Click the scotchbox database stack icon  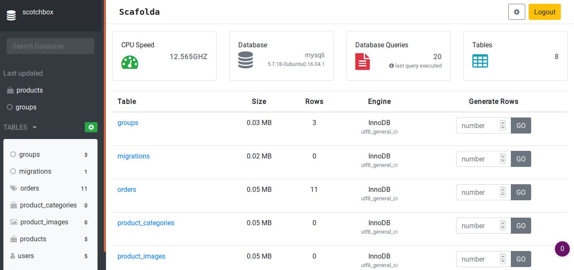click(x=11, y=16)
